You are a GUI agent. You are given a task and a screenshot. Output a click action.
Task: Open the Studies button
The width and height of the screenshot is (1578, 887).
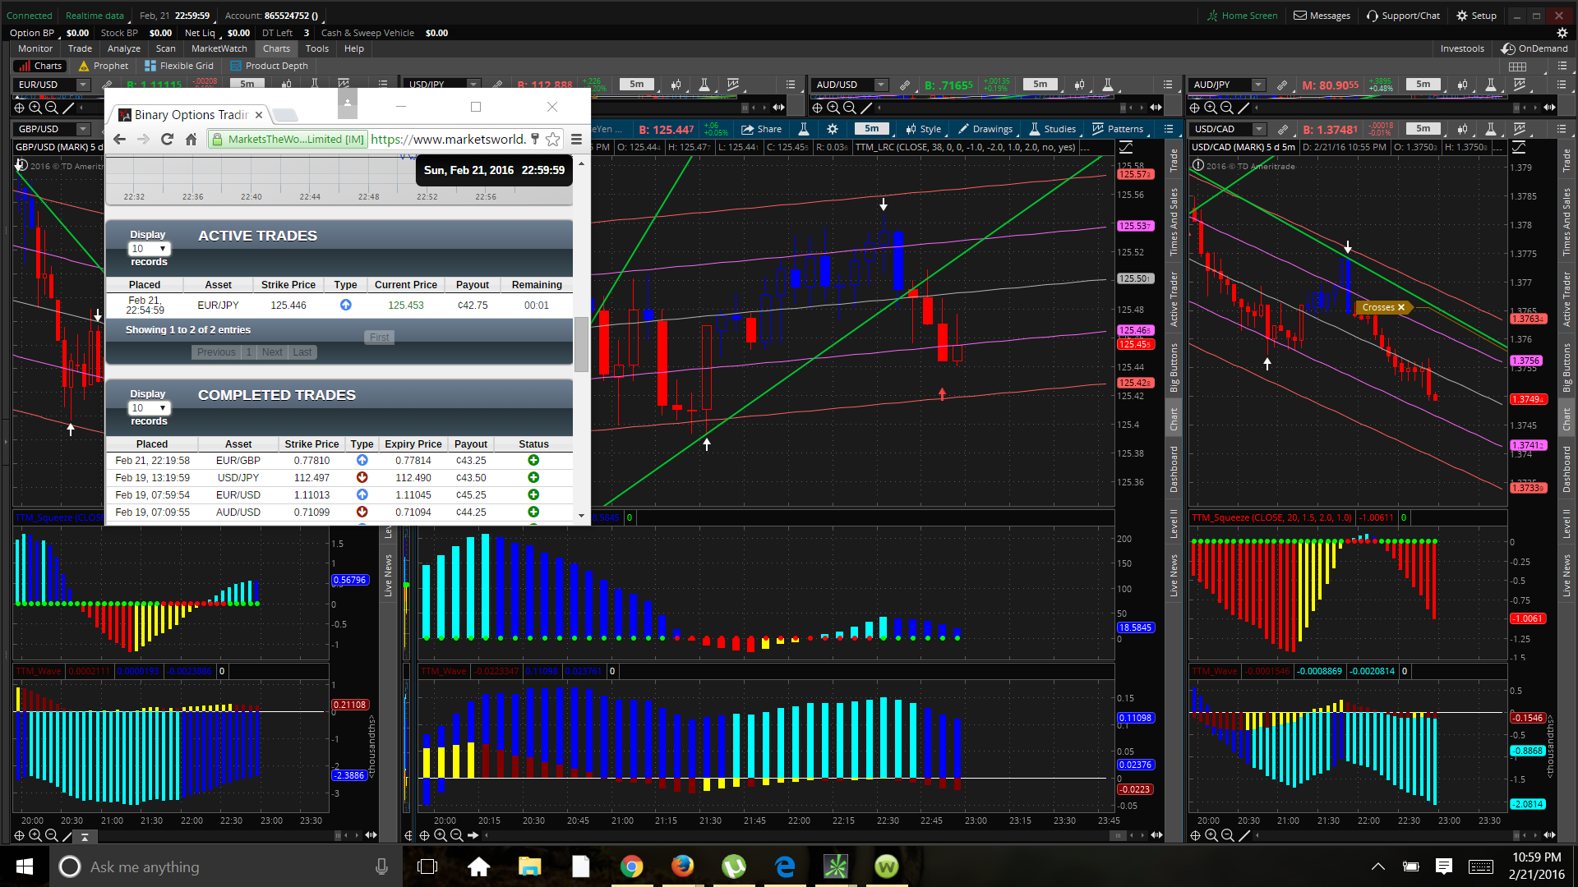point(1053,129)
